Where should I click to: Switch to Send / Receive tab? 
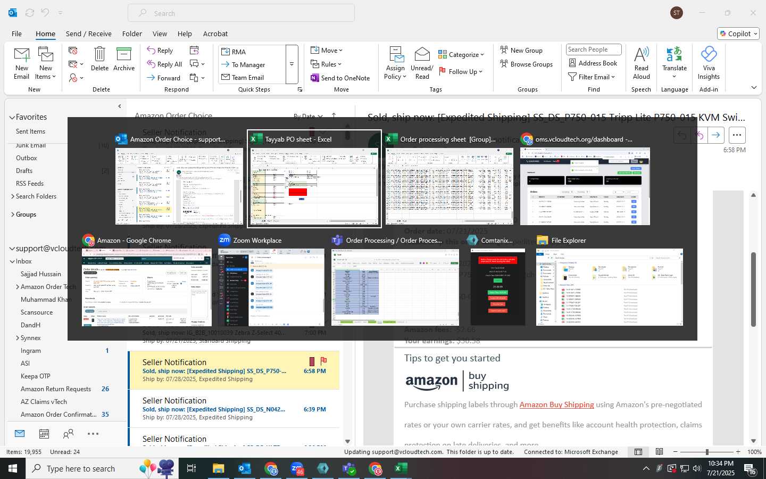[89, 34]
